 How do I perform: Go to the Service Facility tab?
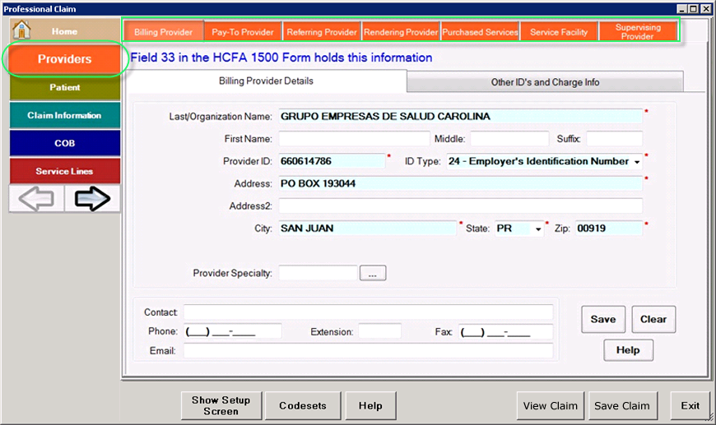559,32
